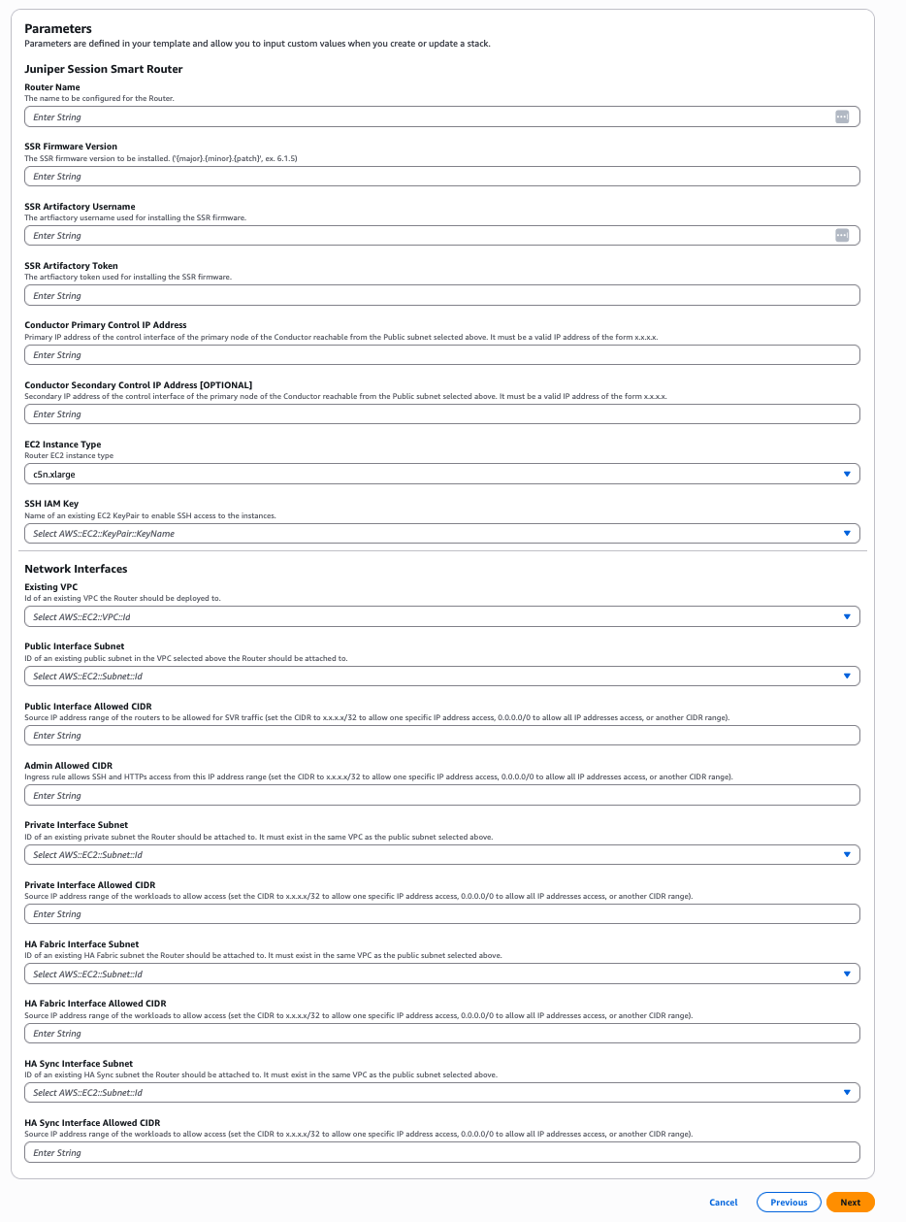Click the Public Interface Allowed CIDR field

[442, 735]
